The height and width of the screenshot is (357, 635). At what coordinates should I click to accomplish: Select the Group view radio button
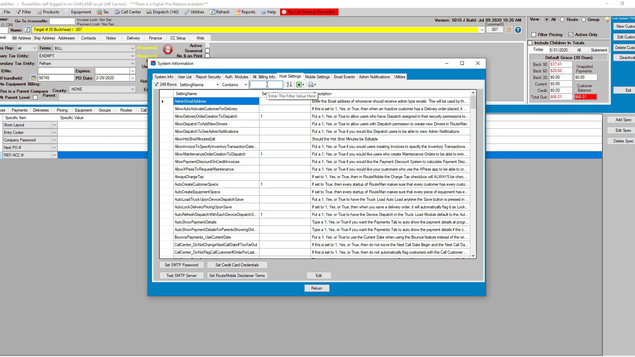583,20
